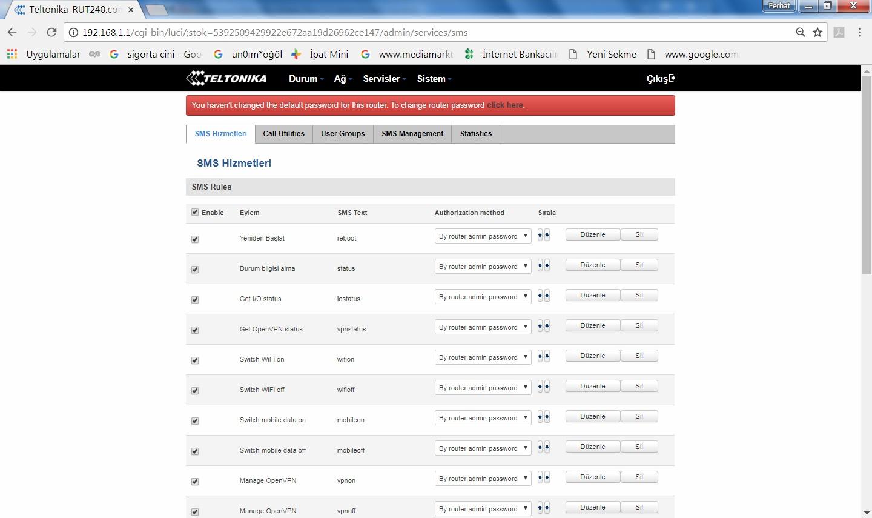Image resolution: width=872 pixels, height=518 pixels.
Task: Click the Adobe PDF extension icon
Action: pyautogui.click(x=839, y=33)
